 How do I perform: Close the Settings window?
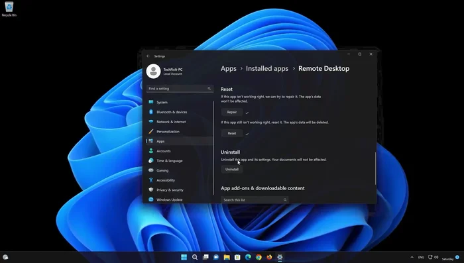371,54
